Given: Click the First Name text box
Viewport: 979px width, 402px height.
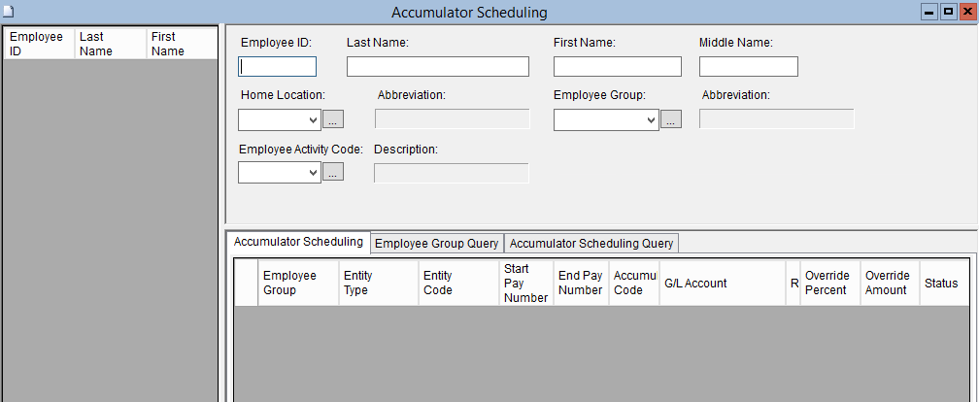Looking at the screenshot, I should click(617, 66).
